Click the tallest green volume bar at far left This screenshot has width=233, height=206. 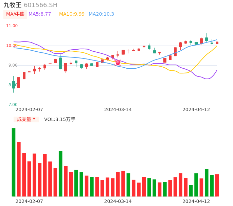(14, 162)
